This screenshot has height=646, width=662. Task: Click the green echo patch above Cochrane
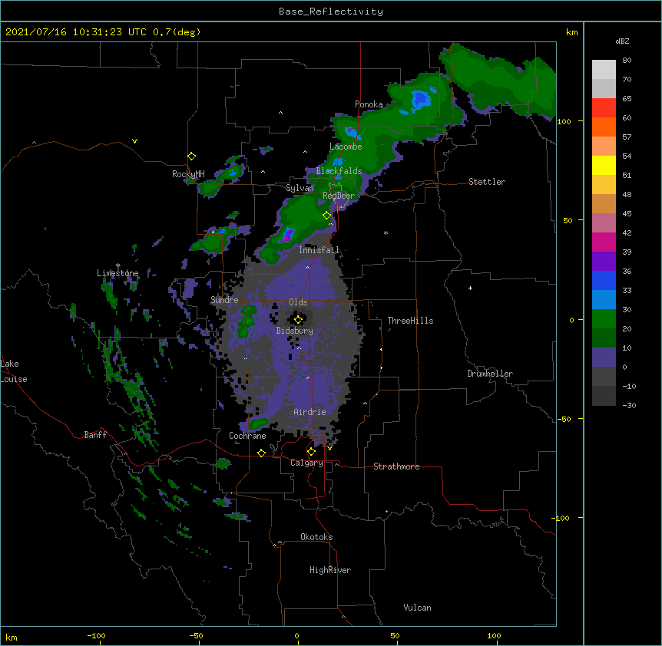point(258,422)
